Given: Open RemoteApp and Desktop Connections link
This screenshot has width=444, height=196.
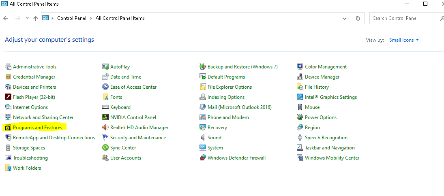Looking at the screenshot, I should (x=54, y=138).
